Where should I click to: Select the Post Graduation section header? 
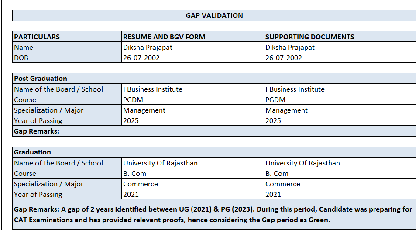(41, 79)
